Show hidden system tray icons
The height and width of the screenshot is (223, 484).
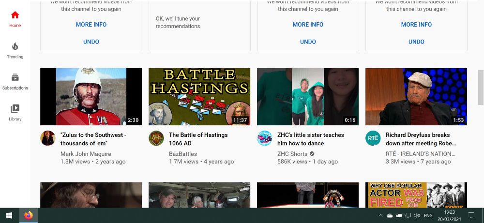click(x=380, y=216)
